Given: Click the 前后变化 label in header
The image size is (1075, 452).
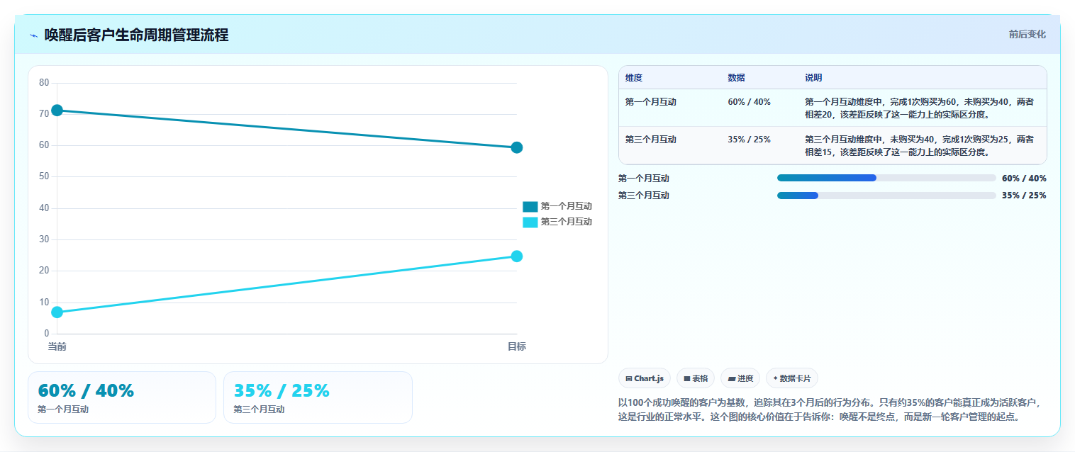Looking at the screenshot, I should [x=1027, y=35].
